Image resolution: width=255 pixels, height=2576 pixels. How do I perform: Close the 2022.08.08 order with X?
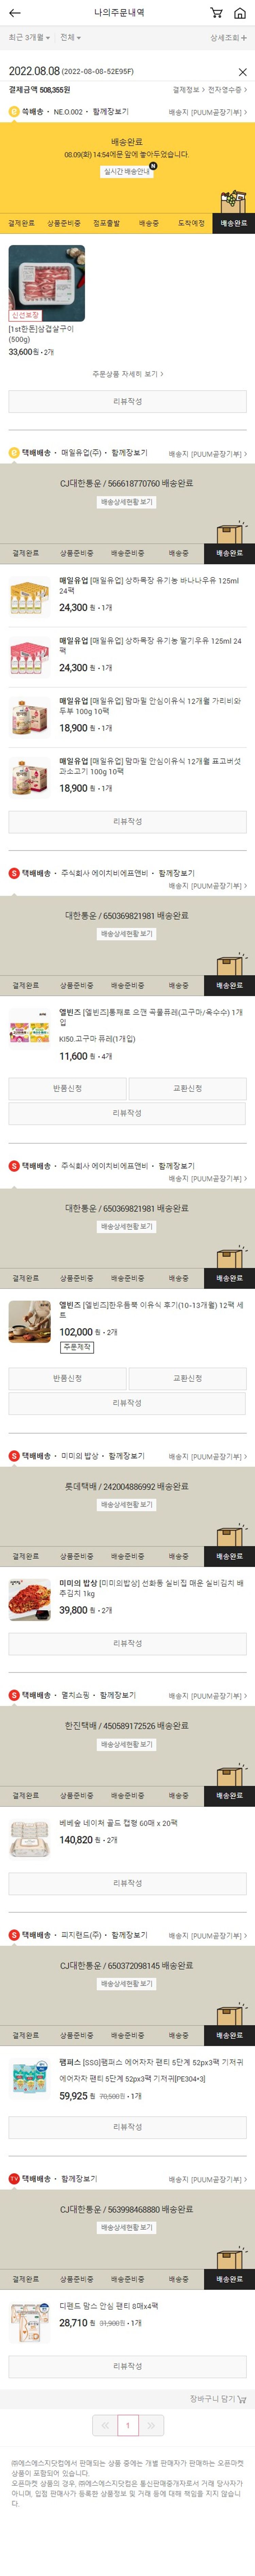[242, 72]
